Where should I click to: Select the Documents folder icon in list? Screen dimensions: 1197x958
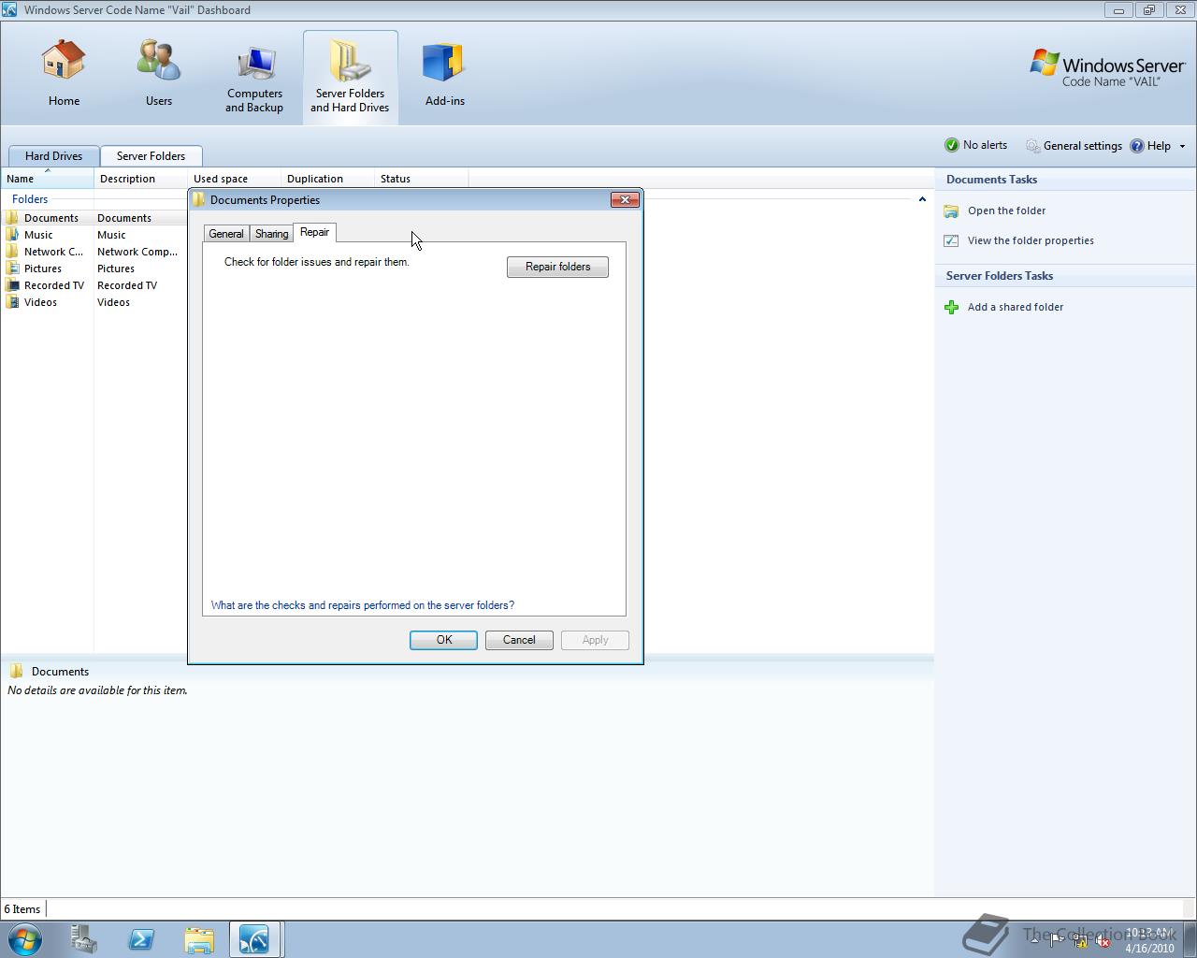click(12, 218)
